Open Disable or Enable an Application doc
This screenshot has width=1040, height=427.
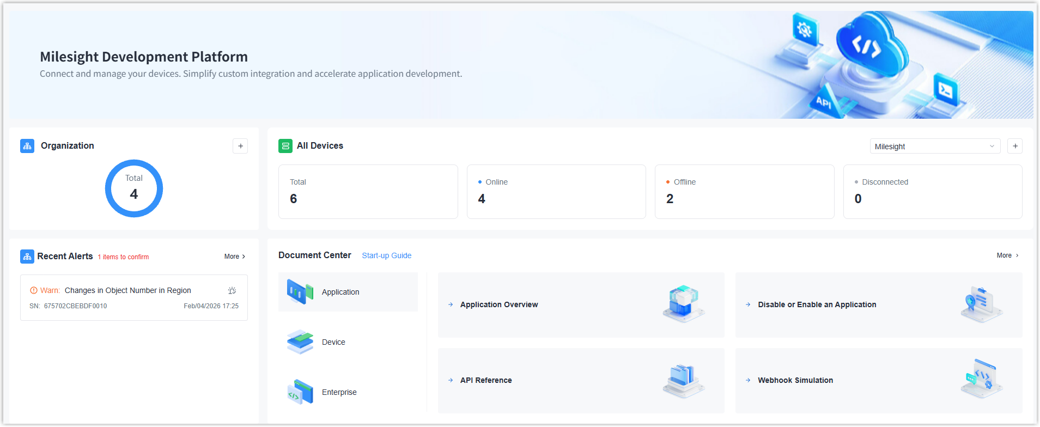[x=817, y=304]
